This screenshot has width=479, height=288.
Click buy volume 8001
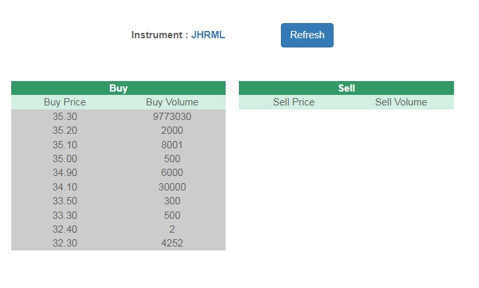172,145
